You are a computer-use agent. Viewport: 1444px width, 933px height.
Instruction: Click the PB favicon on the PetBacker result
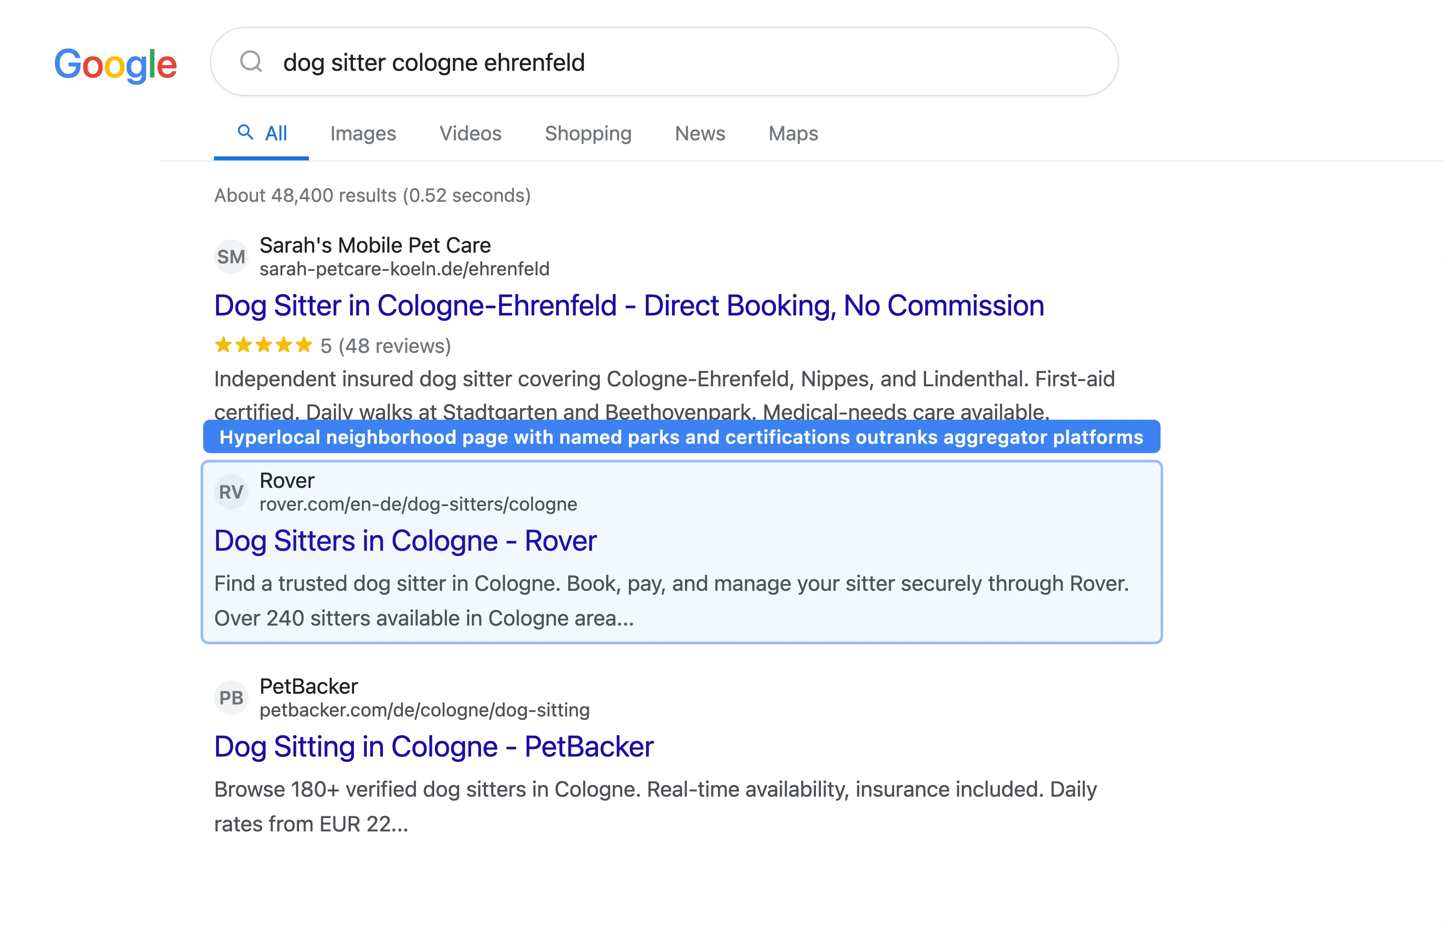pos(231,697)
